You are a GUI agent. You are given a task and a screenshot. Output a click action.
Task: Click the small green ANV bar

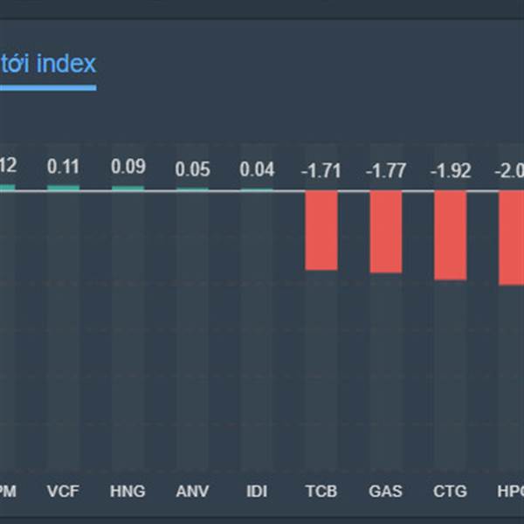click(192, 189)
